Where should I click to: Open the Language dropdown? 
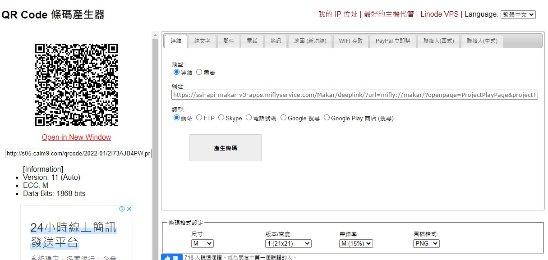[x=518, y=15]
